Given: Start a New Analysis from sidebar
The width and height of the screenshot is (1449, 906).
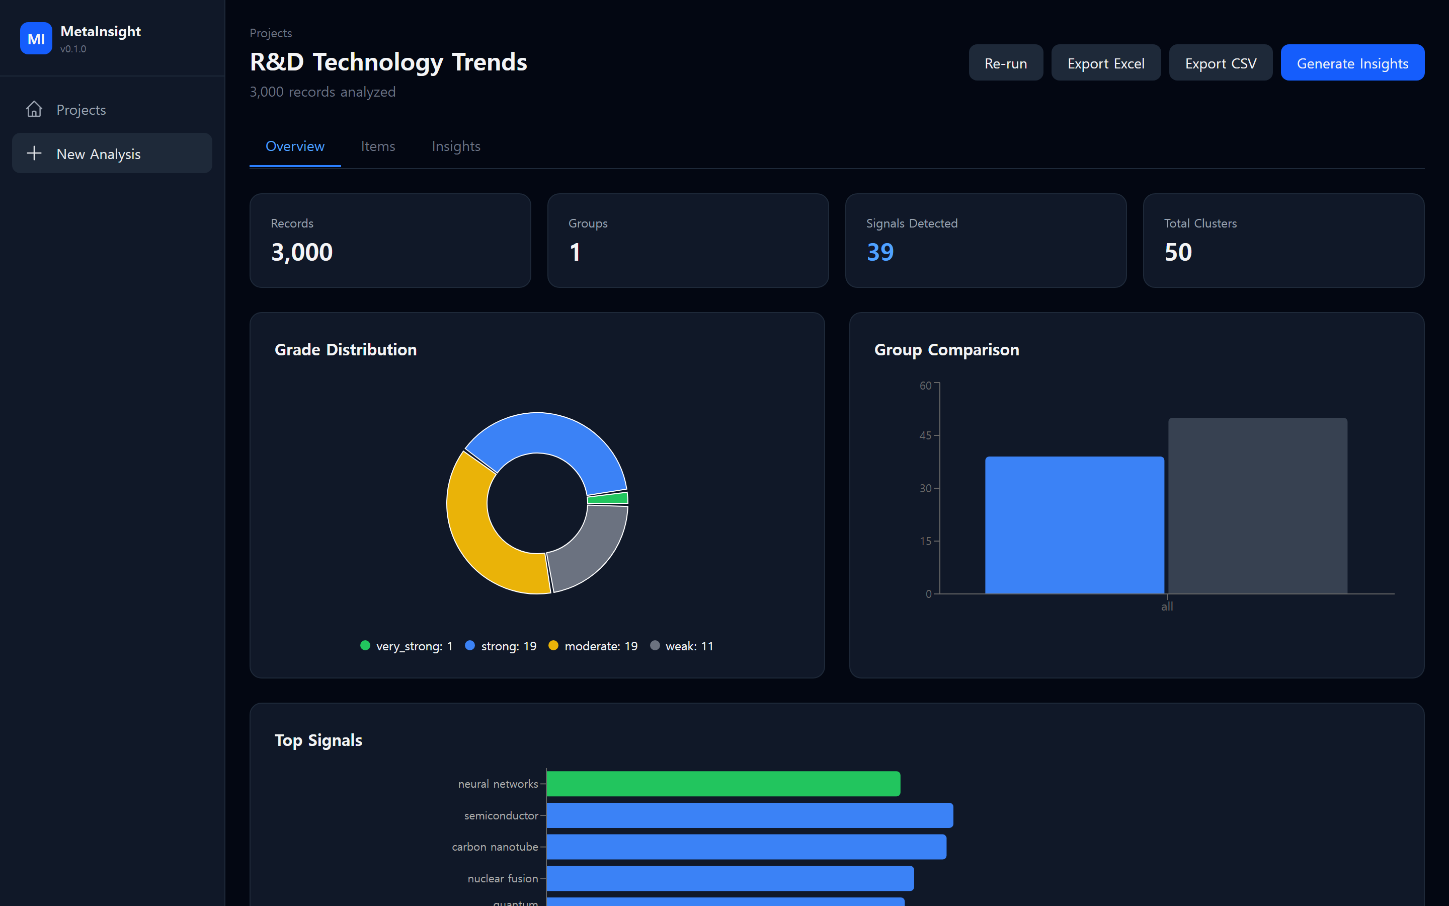Looking at the screenshot, I should 112,154.
